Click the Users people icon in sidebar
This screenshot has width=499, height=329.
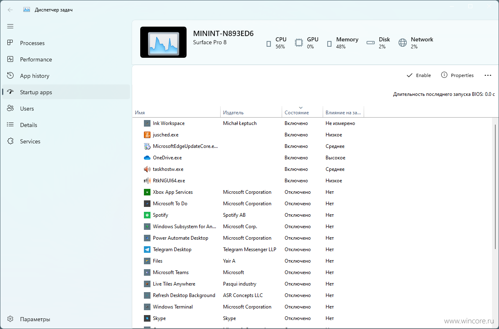pyautogui.click(x=11, y=109)
